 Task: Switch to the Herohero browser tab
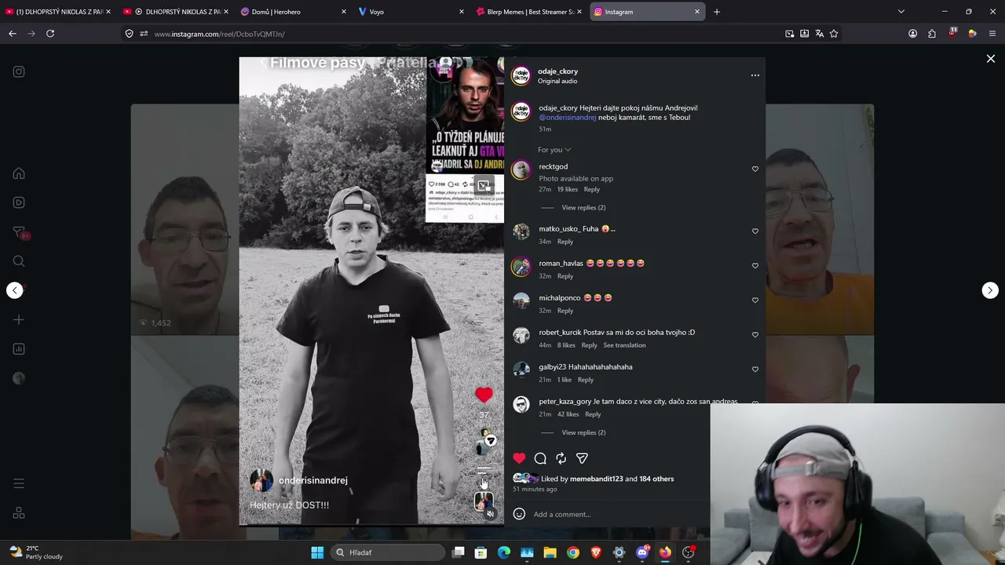[x=294, y=12]
